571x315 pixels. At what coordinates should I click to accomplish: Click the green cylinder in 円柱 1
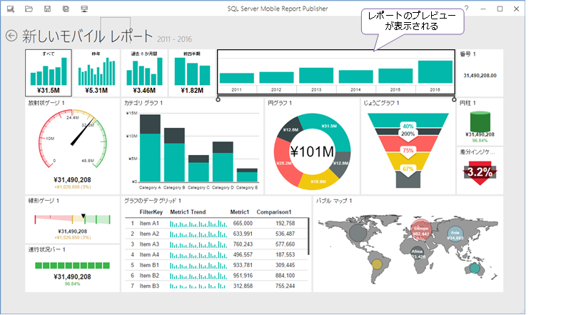(x=480, y=121)
